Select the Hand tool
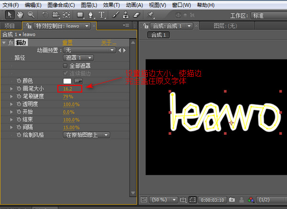 point(20,15)
